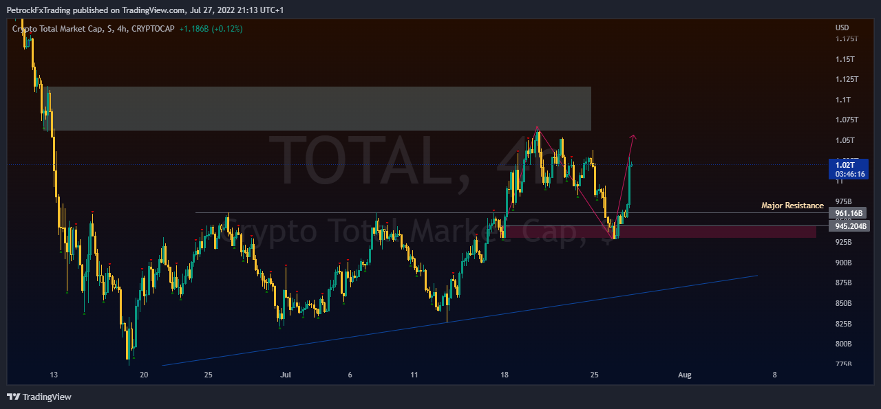Click the Aug label on the time axis

click(684, 375)
